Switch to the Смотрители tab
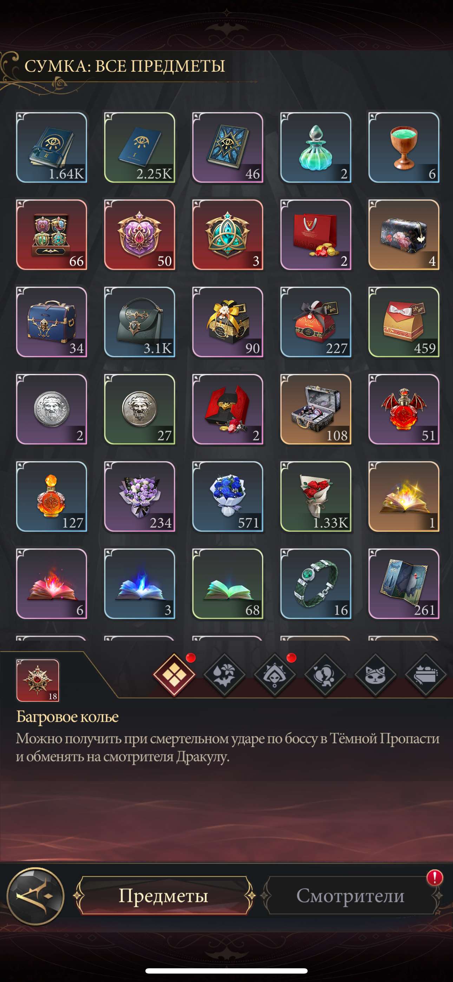This screenshot has height=982, width=453. [x=350, y=895]
